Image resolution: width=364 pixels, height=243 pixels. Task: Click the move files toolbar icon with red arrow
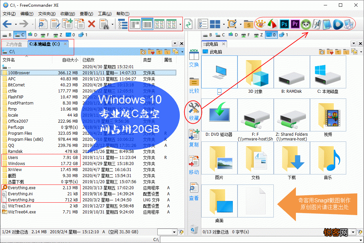click(80, 24)
